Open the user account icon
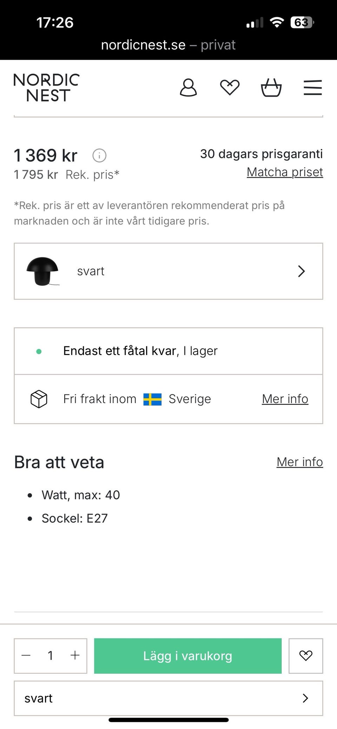This screenshot has width=337, height=729. tap(188, 88)
